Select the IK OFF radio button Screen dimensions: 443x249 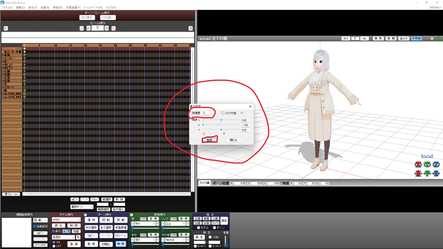(x=54, y=246)
